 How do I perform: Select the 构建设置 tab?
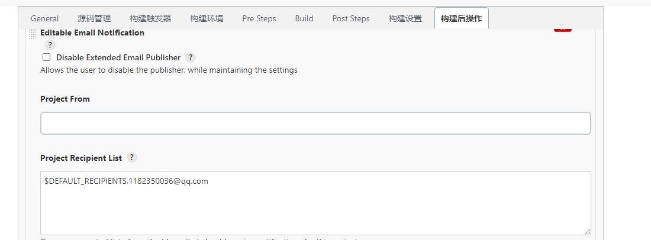tap(405, 18)
